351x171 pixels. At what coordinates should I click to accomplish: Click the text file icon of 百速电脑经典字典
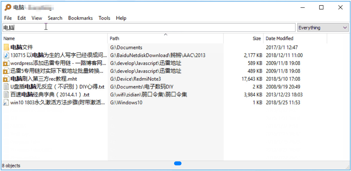tap(6, 95)
